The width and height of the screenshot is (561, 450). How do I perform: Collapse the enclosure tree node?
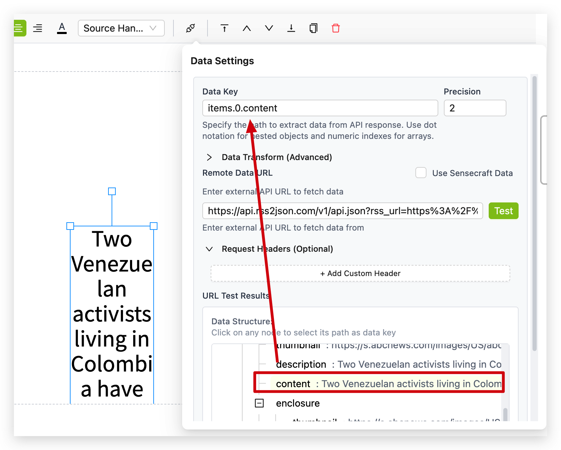[x=259, y=403]
